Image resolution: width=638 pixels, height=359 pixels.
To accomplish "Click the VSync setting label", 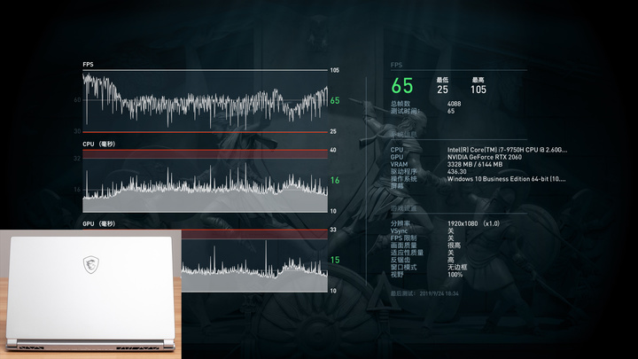I will (399, 230).
